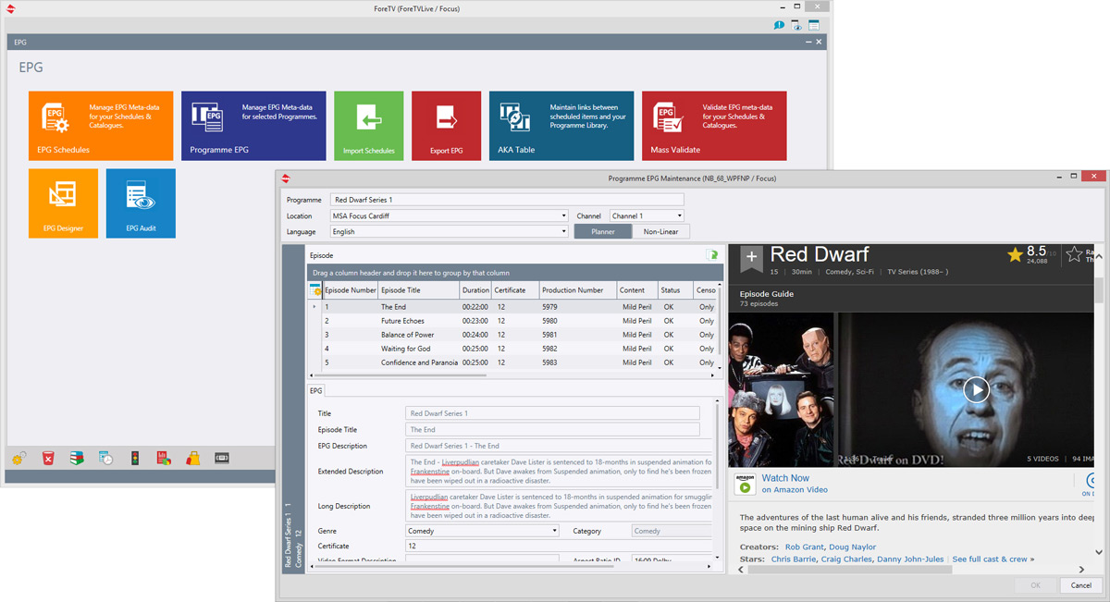Open the Doug Naylor creator link
The image size is (1110, 602).
click(853, 547)
